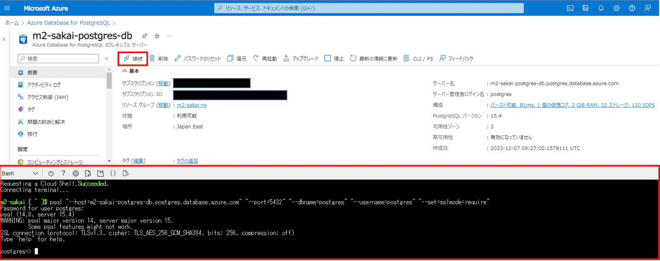Open the server configuration (バースト可能, B1ms) link
660x261 pixels.
[x=572, y=105]
